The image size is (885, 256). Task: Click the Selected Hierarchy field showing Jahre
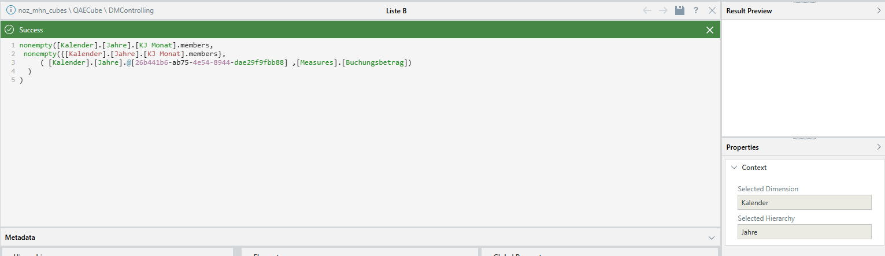804,232
